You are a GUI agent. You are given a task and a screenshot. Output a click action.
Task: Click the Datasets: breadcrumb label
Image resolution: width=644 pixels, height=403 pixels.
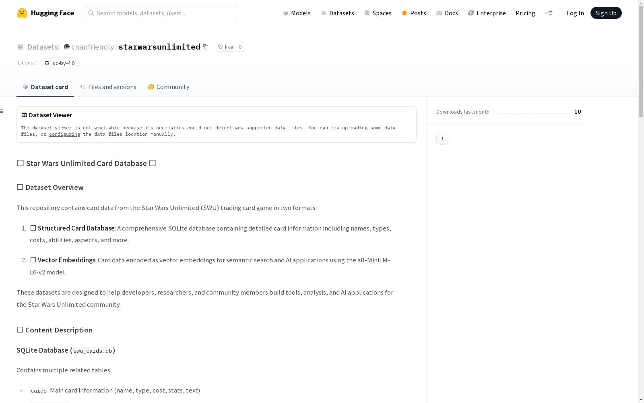pos(43,47)
